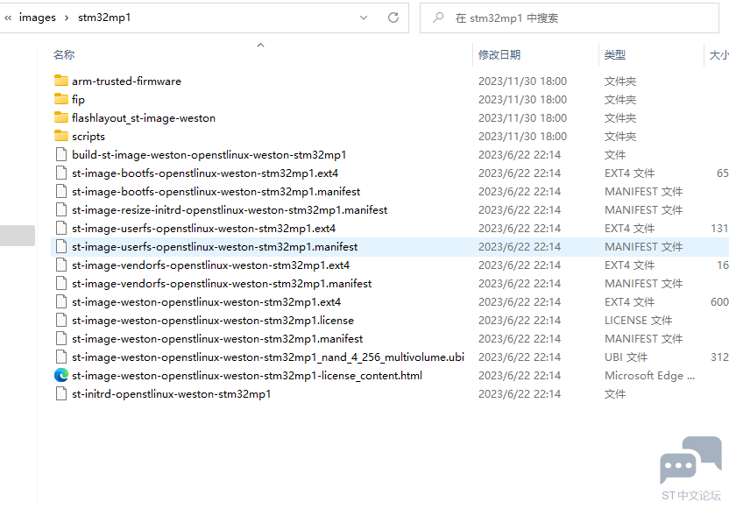The width and height of the screenshot is (729, 509).
Task: Select st-image-userfs-openstlinux-weston-stm32mp1.ext4 name
Action: click(x=203, y=229)
